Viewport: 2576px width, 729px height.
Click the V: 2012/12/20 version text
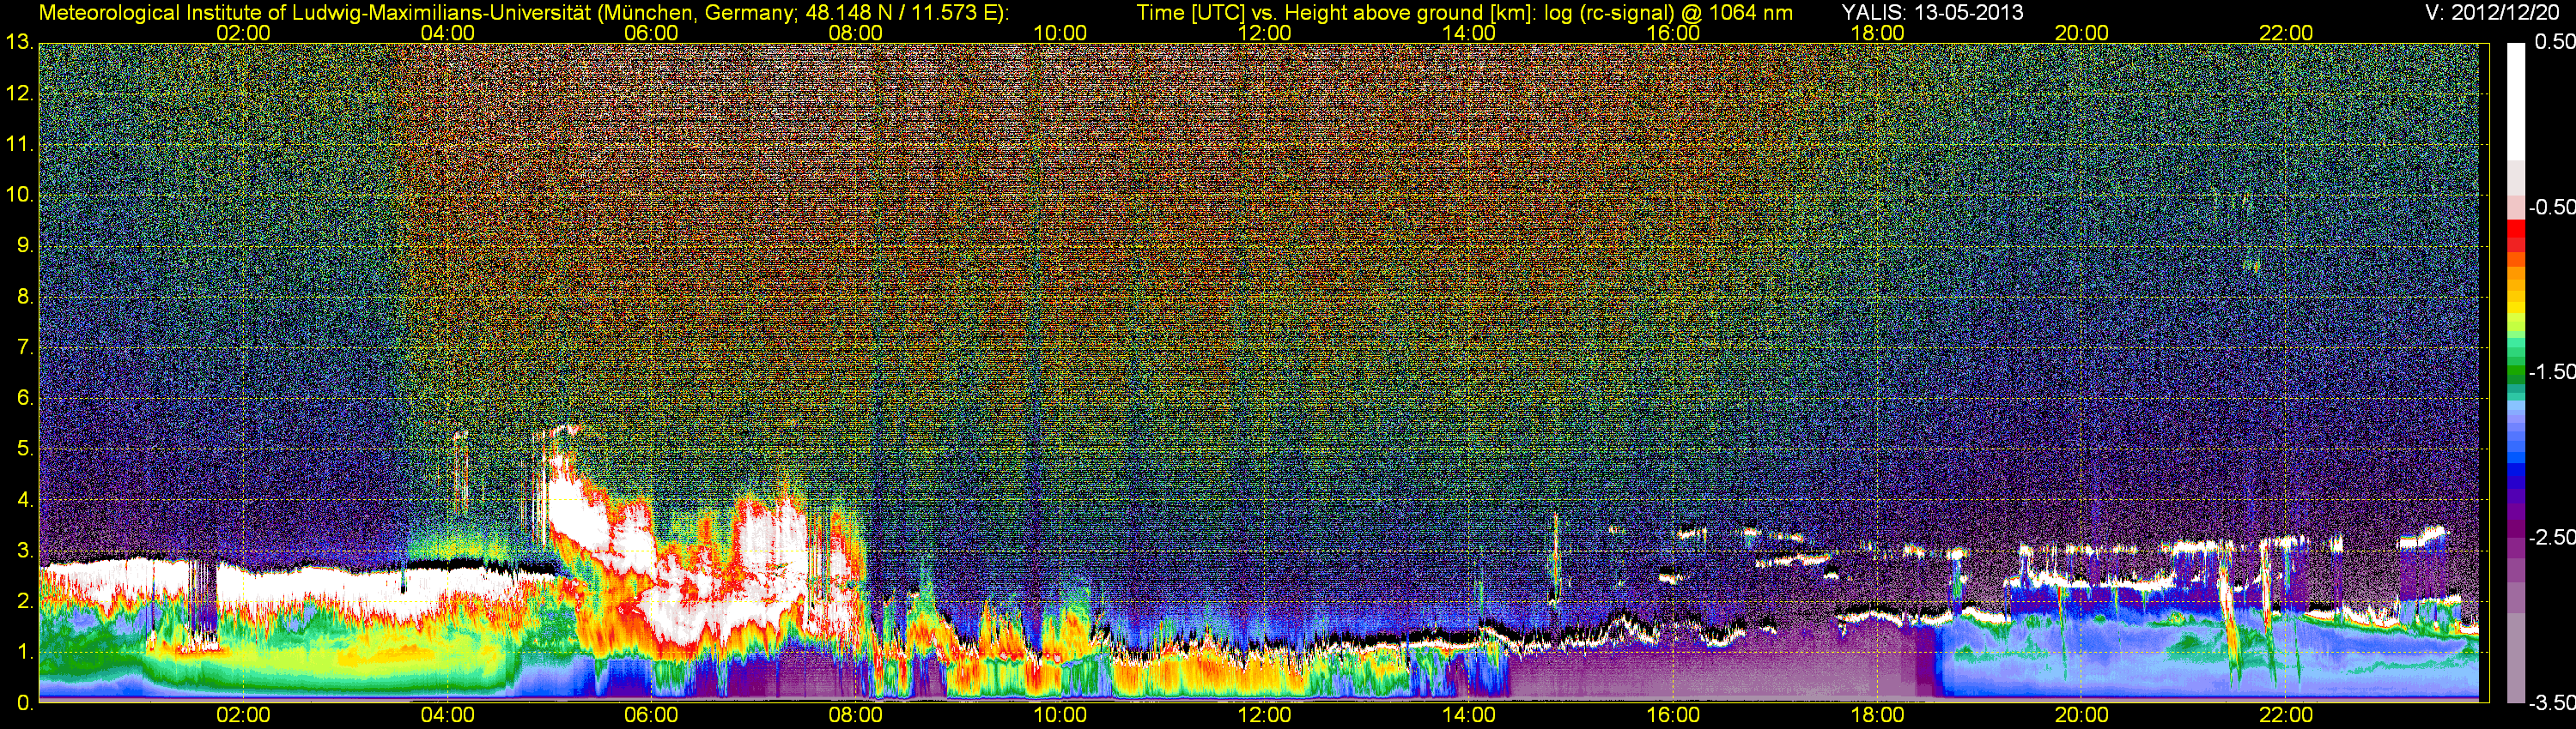click(2495, 13)
